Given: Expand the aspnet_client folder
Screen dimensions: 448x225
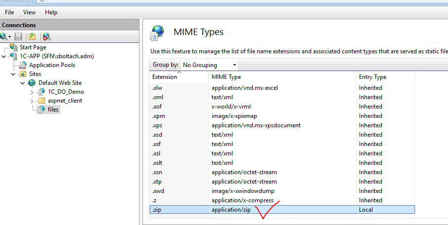Looking at the screenshot, I should coord(32,101).
